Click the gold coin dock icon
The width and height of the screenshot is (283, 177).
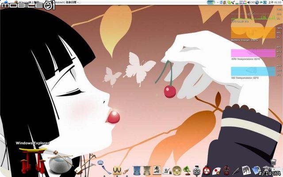pos(177,170)
